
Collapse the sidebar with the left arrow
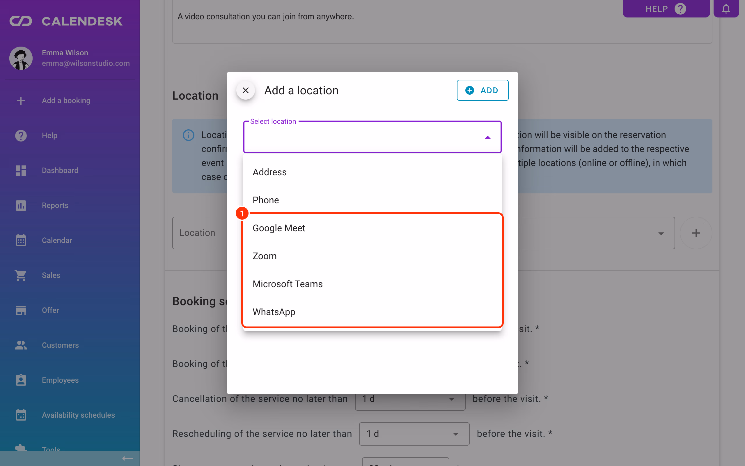(x=128, y=458)
